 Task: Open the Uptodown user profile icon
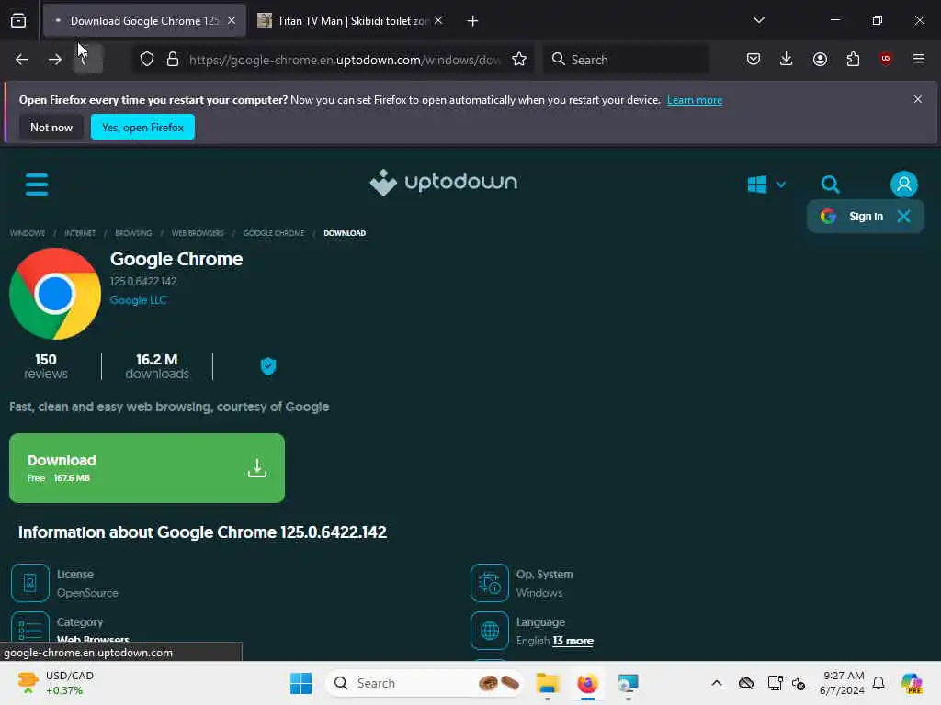pyautogui.click(x=904, y=184)
